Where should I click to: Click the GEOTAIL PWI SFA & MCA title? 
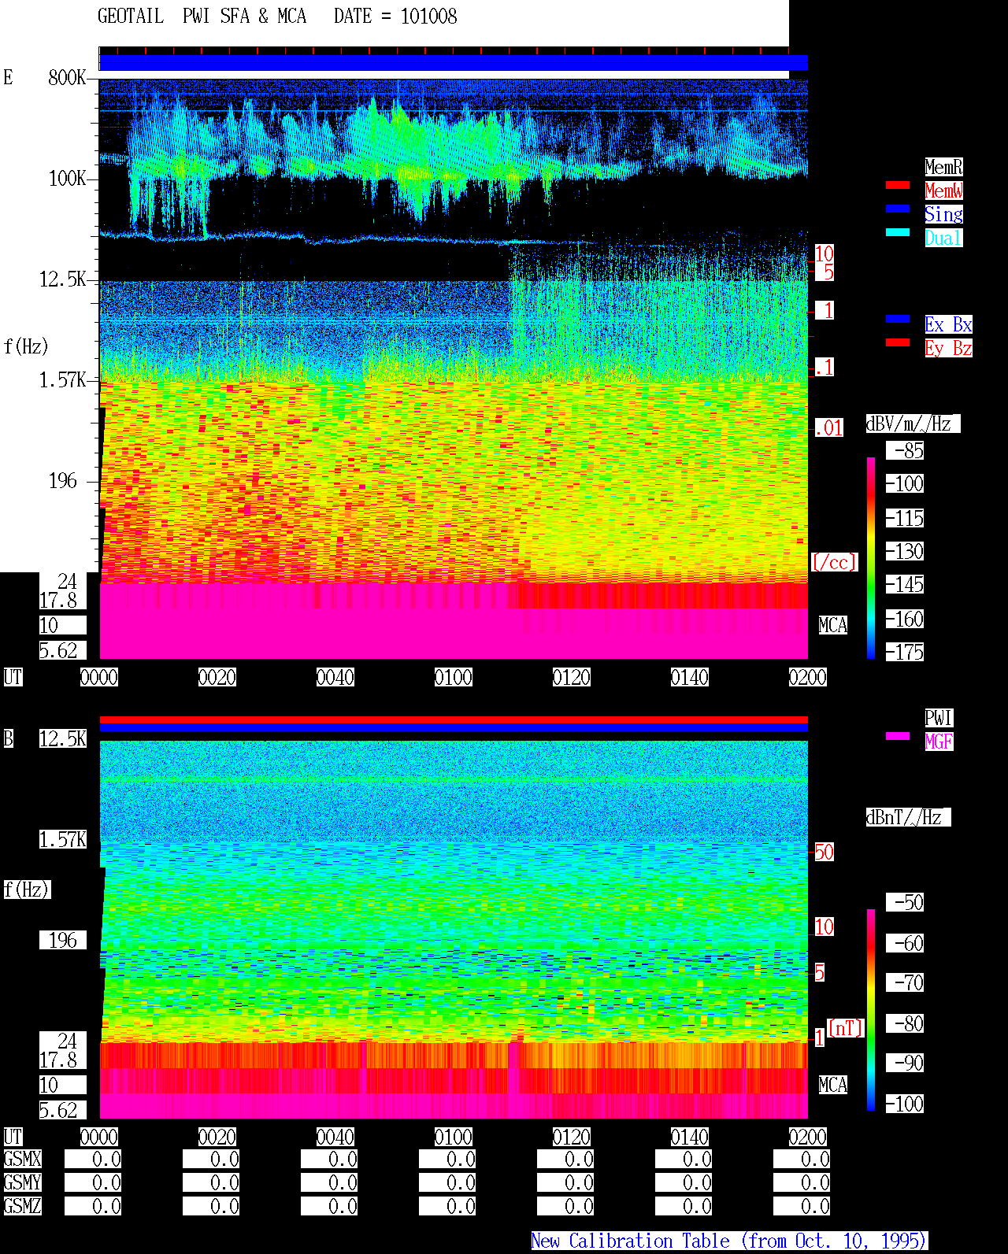(202, 17)
